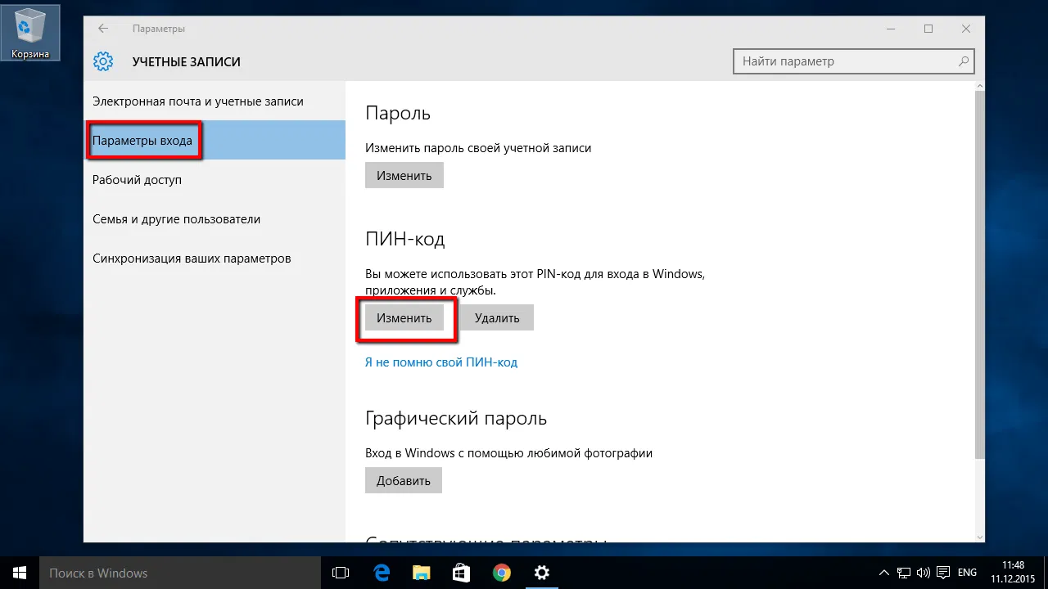
Task: Open the volume control in system tray
Action: 924,573
